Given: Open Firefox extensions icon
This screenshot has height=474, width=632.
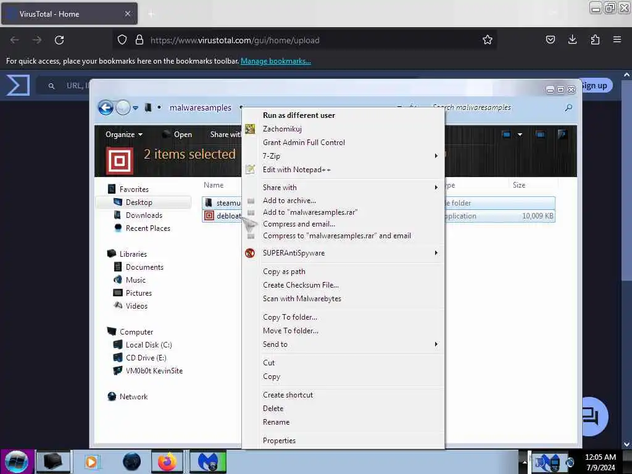Looking at the screenshot, I should [x=595, y=39].
